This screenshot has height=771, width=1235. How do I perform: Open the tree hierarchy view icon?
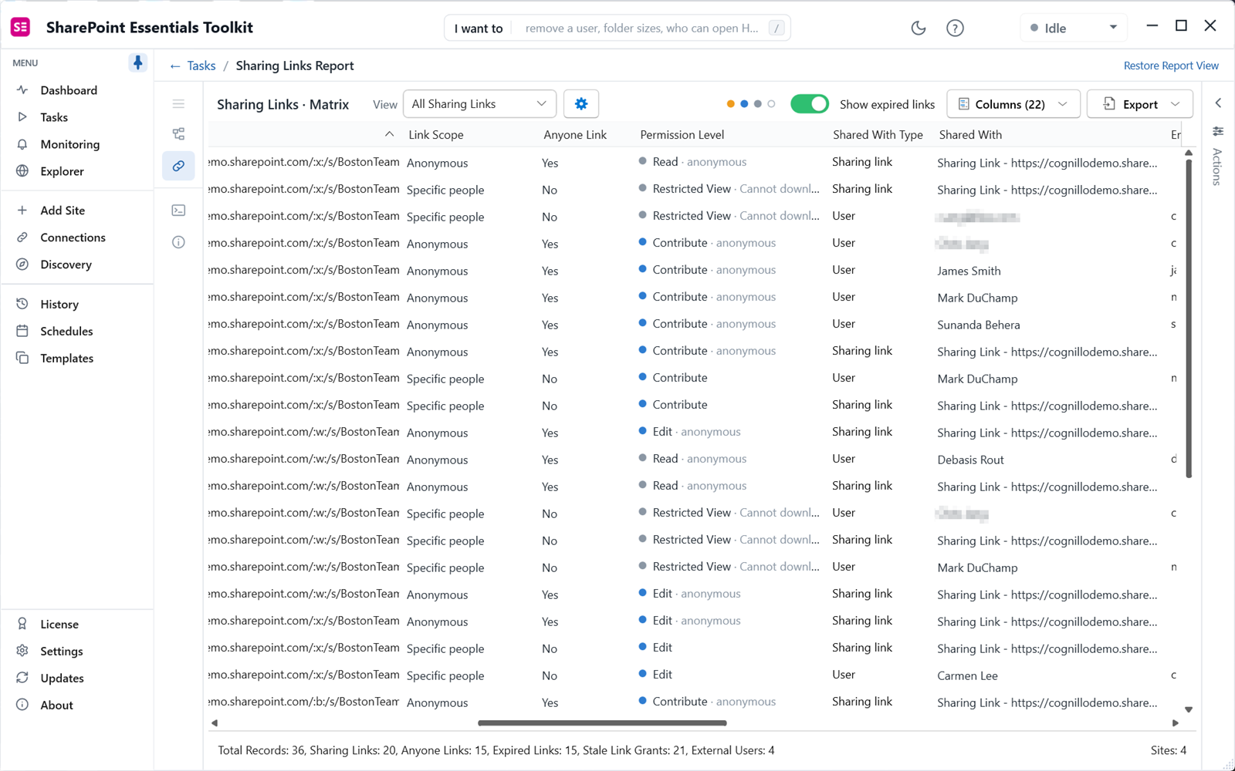pyautogui.click(x=178, y=134)
